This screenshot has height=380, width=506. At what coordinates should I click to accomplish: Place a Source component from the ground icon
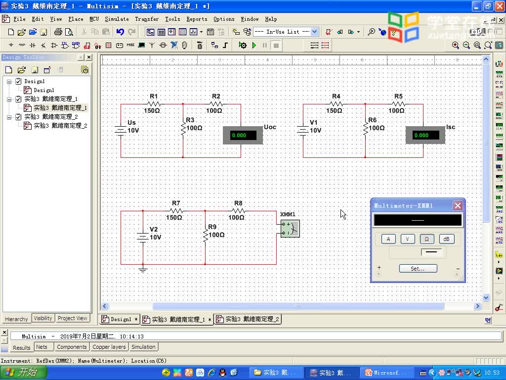11,45
